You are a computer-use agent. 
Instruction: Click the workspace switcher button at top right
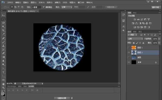click(156, 7)
